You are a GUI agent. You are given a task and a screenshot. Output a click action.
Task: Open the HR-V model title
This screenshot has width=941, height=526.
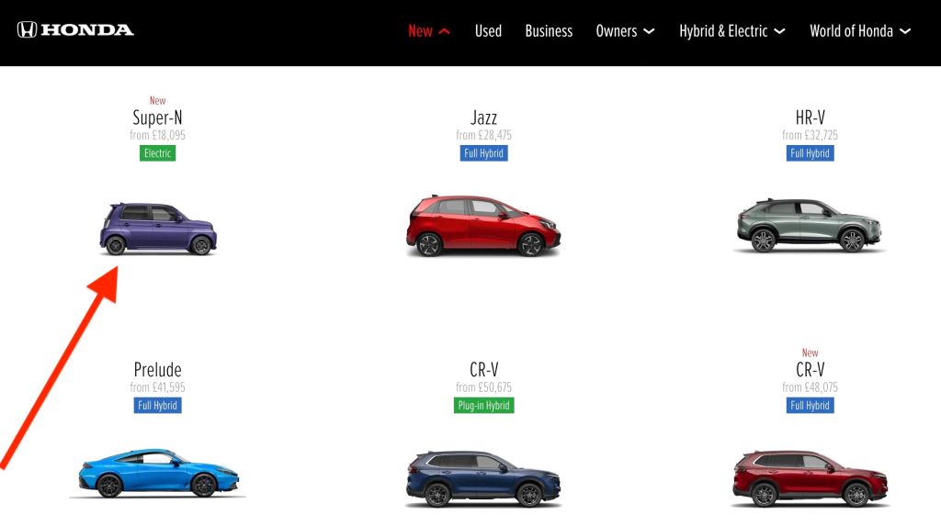810,118
